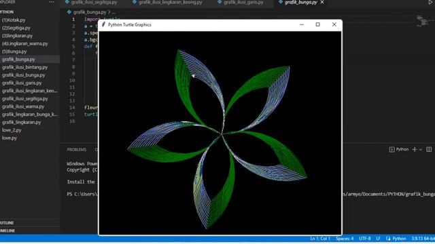This screenshot has width=435, height=244.
Task: Close the grafik_bunga.py editor tab
Action: point(322,2)
